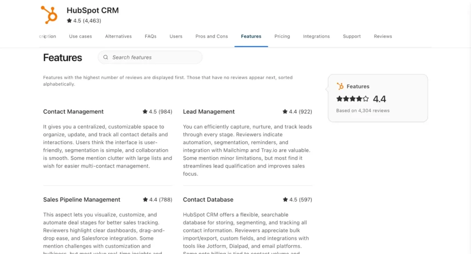Image resolution: width=471 pixels, height=254 pixels.
Task: Click the Lead Management feature heading
Action: tap(209, 111)
